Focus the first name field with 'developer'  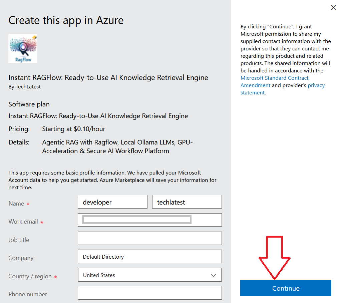pyautogui.click(x=112, y=202)
